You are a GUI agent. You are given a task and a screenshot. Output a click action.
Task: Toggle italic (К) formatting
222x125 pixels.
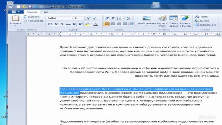pos(56,24)
